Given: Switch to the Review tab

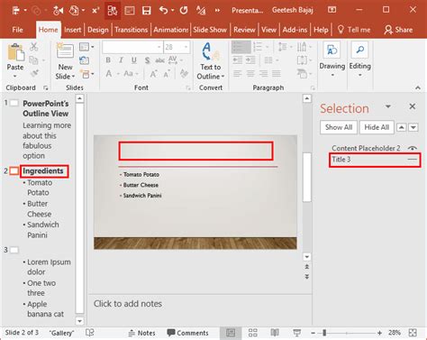Looking at the screenshot, I should (244, 30).
